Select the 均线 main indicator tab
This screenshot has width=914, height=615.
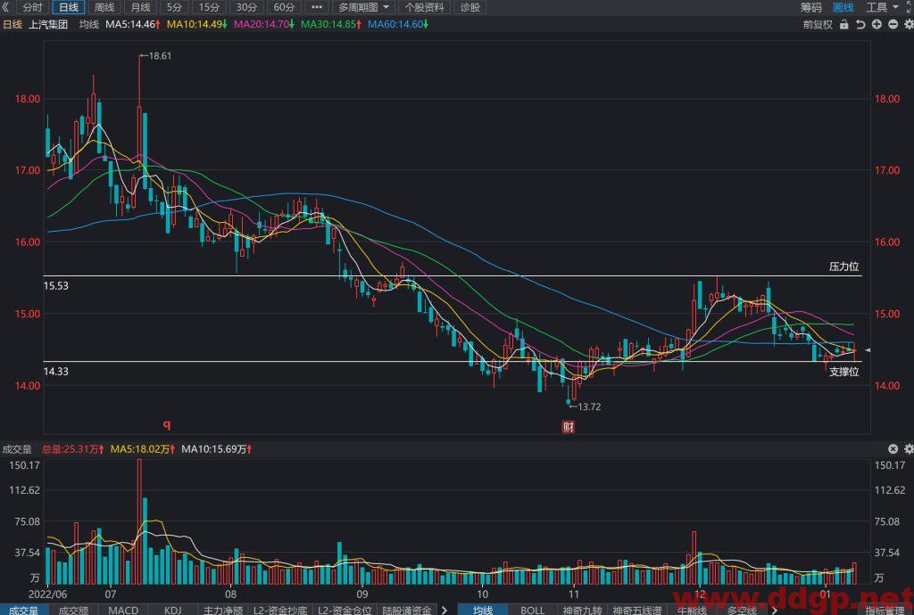coord(483,610)
